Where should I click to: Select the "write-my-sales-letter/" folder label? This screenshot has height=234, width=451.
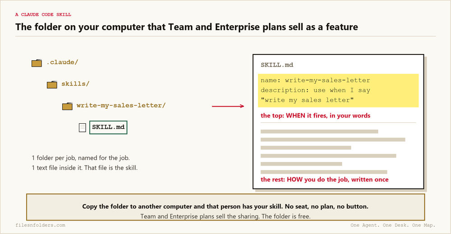[x=121, y=105]
